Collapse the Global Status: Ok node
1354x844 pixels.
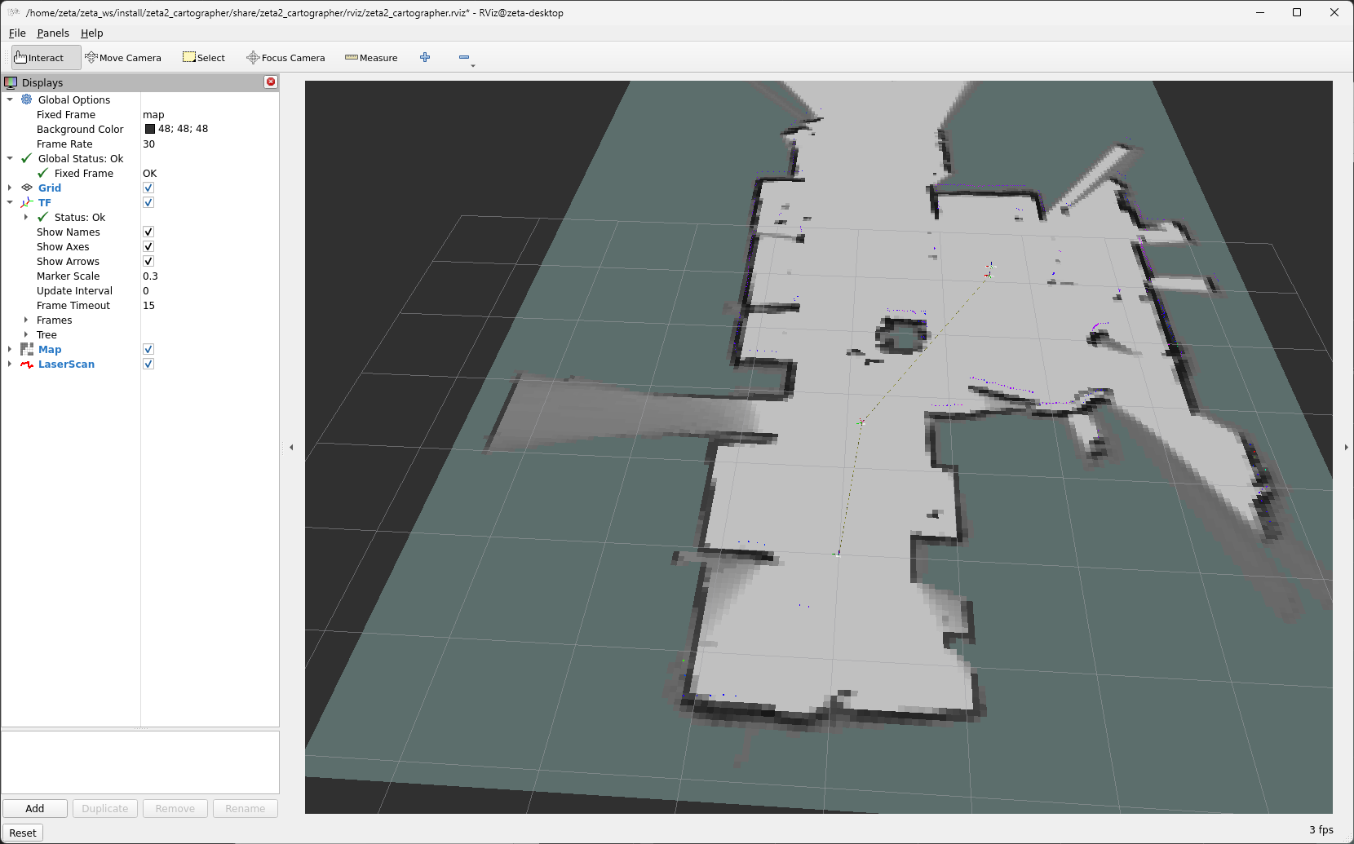10,158
